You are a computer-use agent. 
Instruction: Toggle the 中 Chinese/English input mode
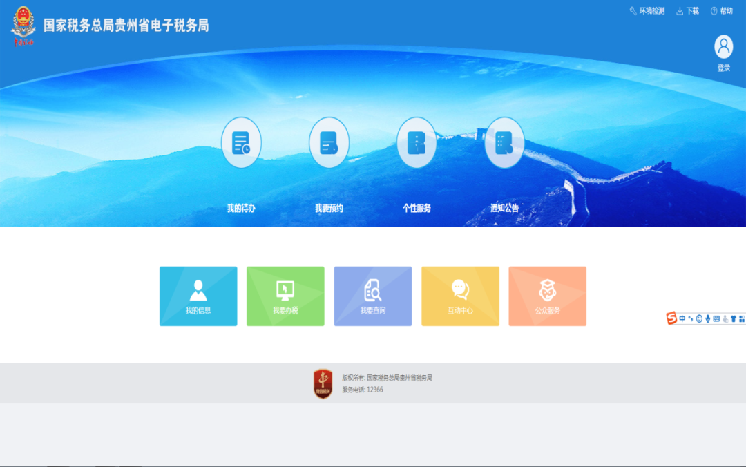point(682,318)
